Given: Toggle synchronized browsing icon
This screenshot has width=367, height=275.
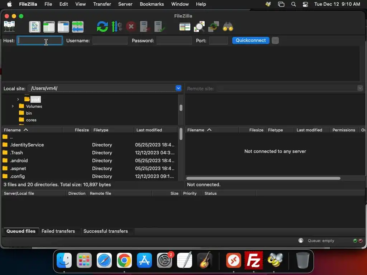Looking at the screenshot, I should [214, 26].
